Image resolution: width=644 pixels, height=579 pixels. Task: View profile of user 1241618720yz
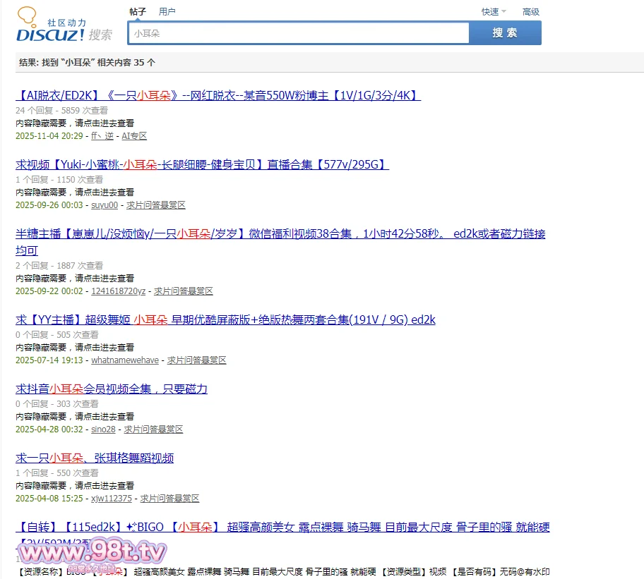click(118, 291)
